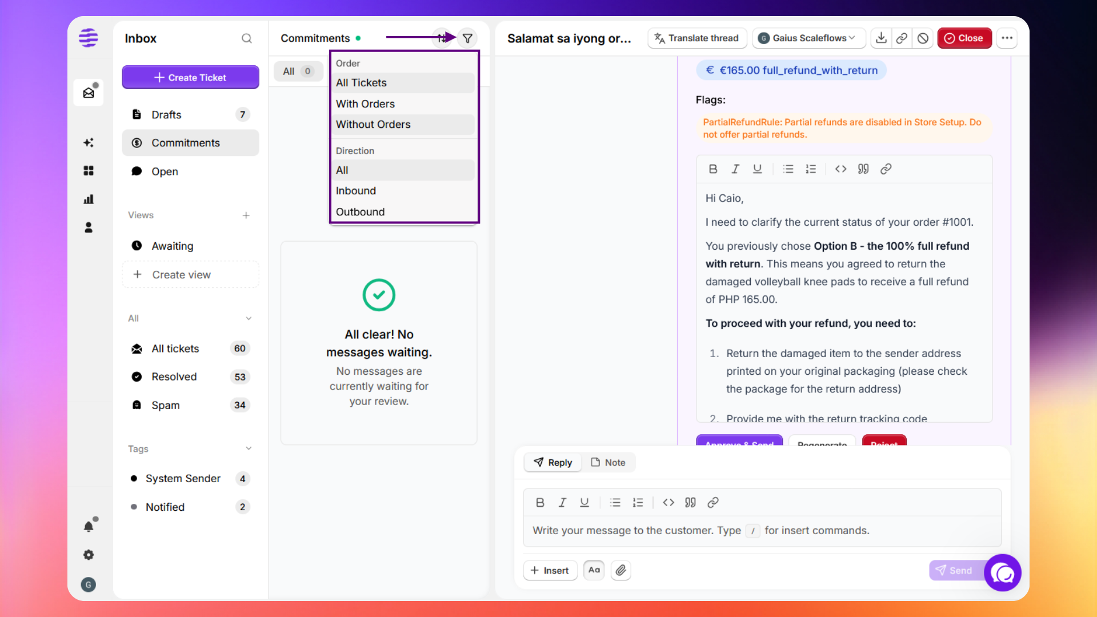This screenshot has height=617, width=1097.
Task: Close the ticket with Close button
Action: (x=964, y=38)
